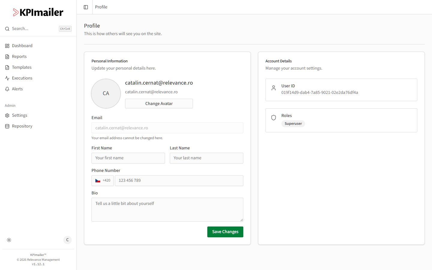Click the CA profile avatar circle
The width and height of the screenshot is (432, 270).
pos(106,94)
